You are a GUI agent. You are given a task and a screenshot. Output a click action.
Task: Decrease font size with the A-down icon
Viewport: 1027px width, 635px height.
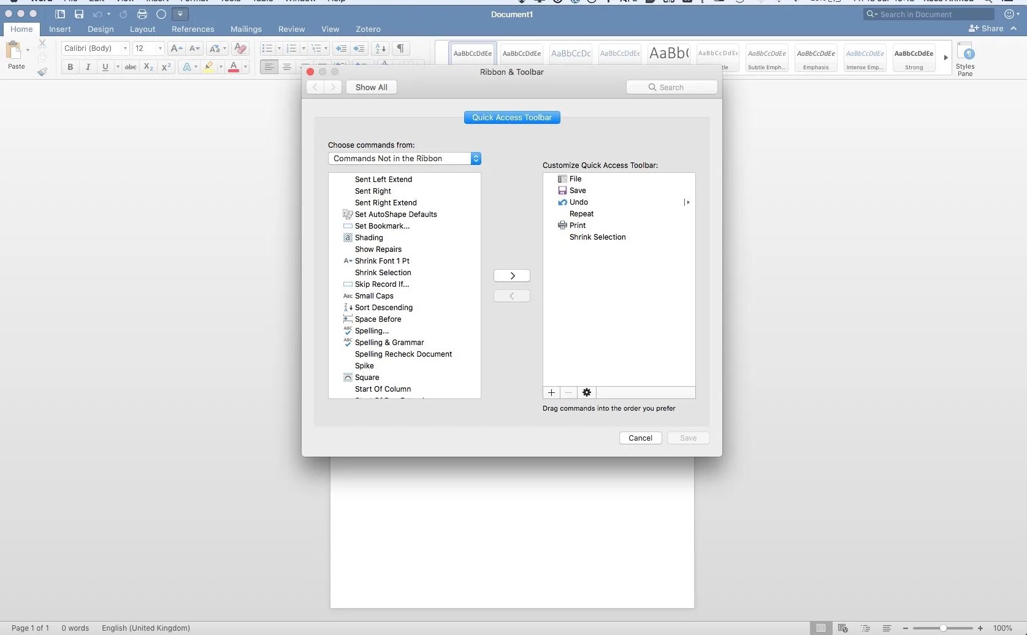pos(194,48)
